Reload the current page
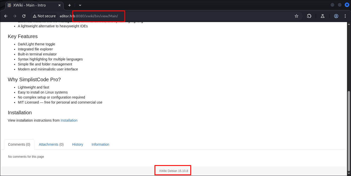This screenshot has height=176, width=351. click(x=24, y=16)
